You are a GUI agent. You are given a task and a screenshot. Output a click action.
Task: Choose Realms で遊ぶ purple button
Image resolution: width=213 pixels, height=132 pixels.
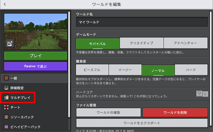36,66
